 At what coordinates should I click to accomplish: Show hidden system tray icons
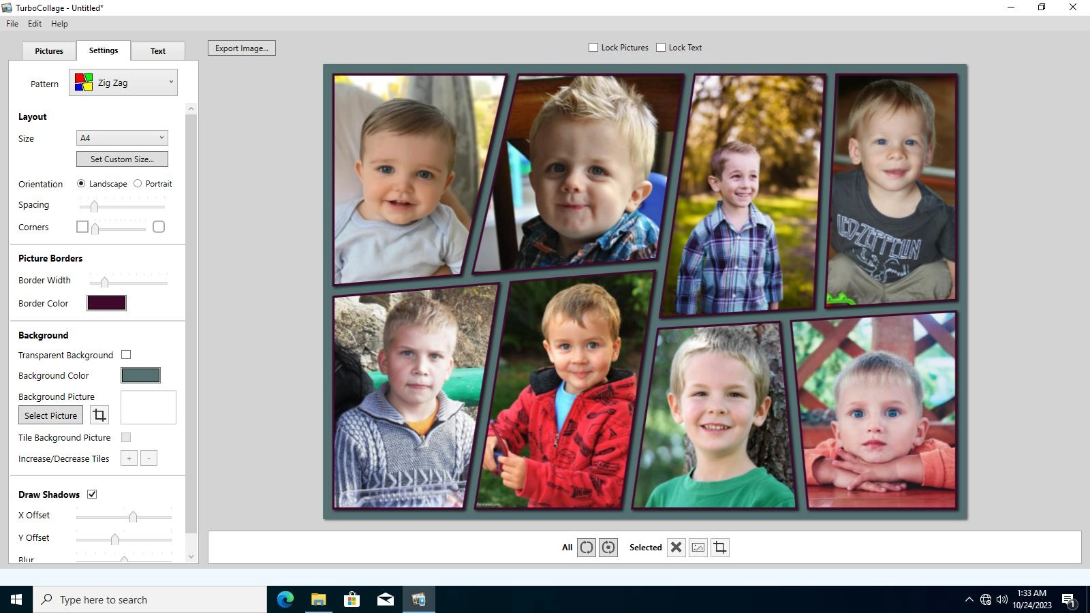click(969, 599)
